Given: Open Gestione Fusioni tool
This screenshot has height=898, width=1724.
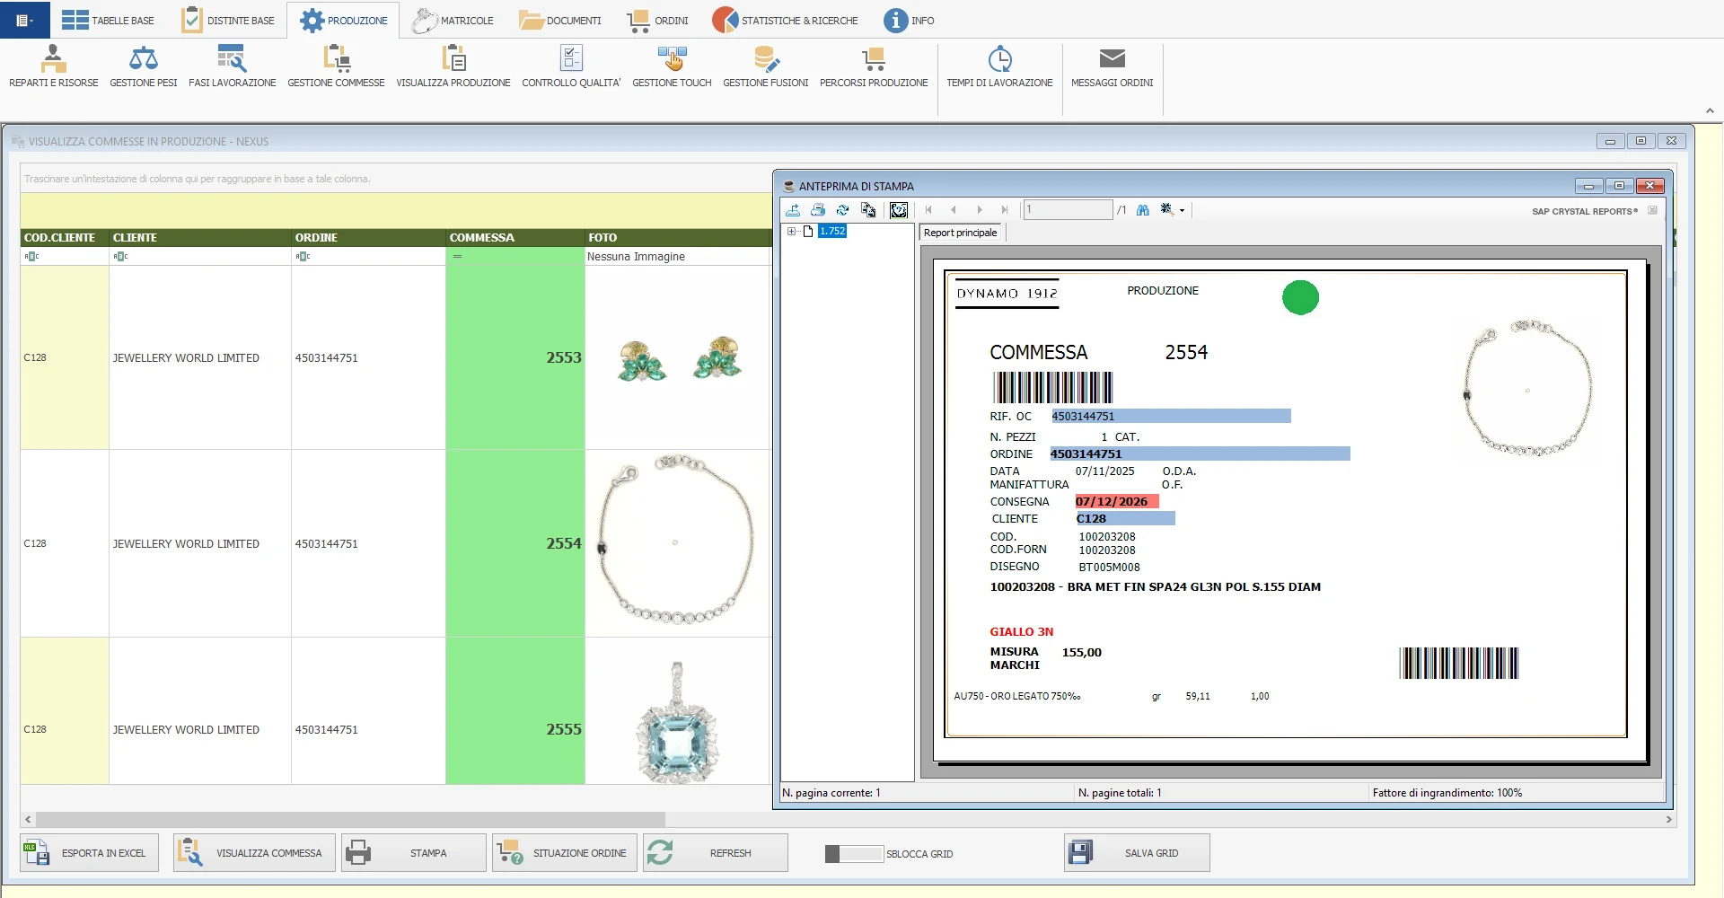Looking at the screenshot, I should [x=766, y=66].
